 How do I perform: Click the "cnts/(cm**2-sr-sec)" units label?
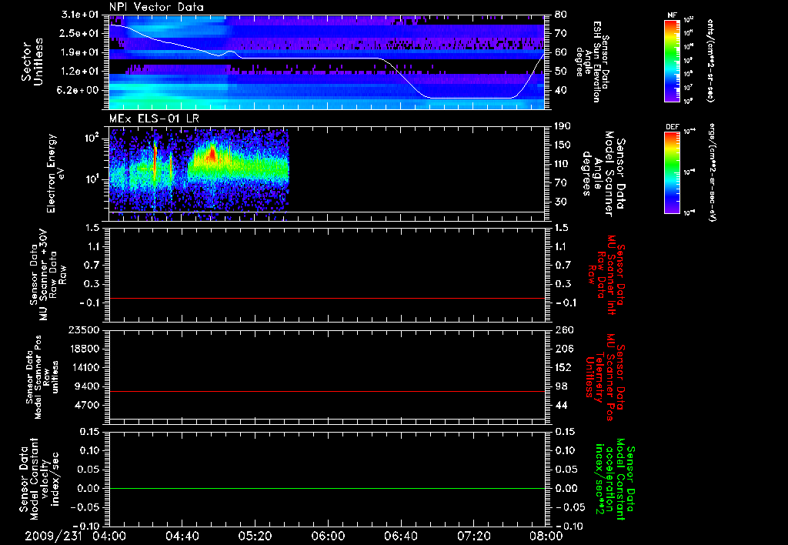(x=710, y=61)
